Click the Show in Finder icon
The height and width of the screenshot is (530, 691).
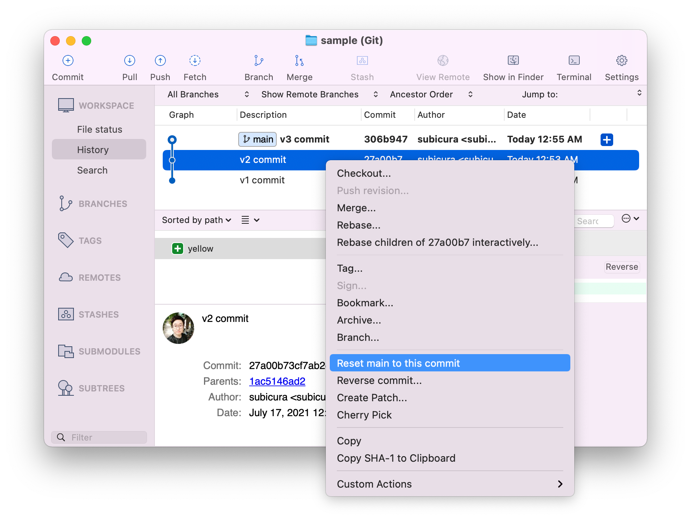point(513,60)
